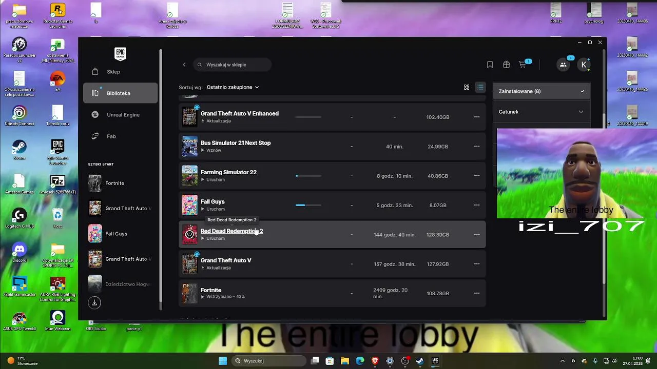Click the Bus Simulator 21 cover thumbnail

(x=189, y=147)
